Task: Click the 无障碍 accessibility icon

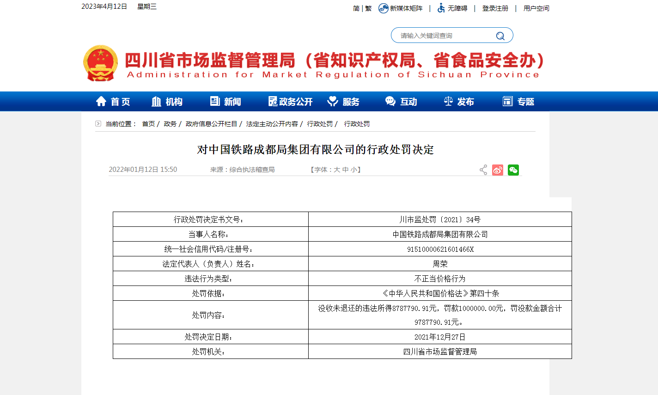Action: pos(441,8)
